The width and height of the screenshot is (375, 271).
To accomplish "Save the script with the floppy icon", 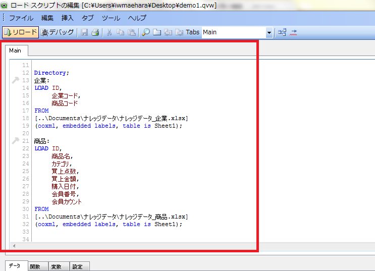I will coord(84,32).
